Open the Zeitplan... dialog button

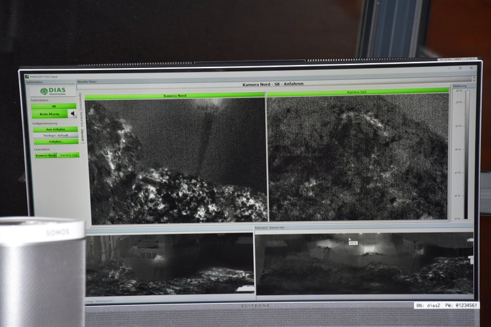pos(56,142)
